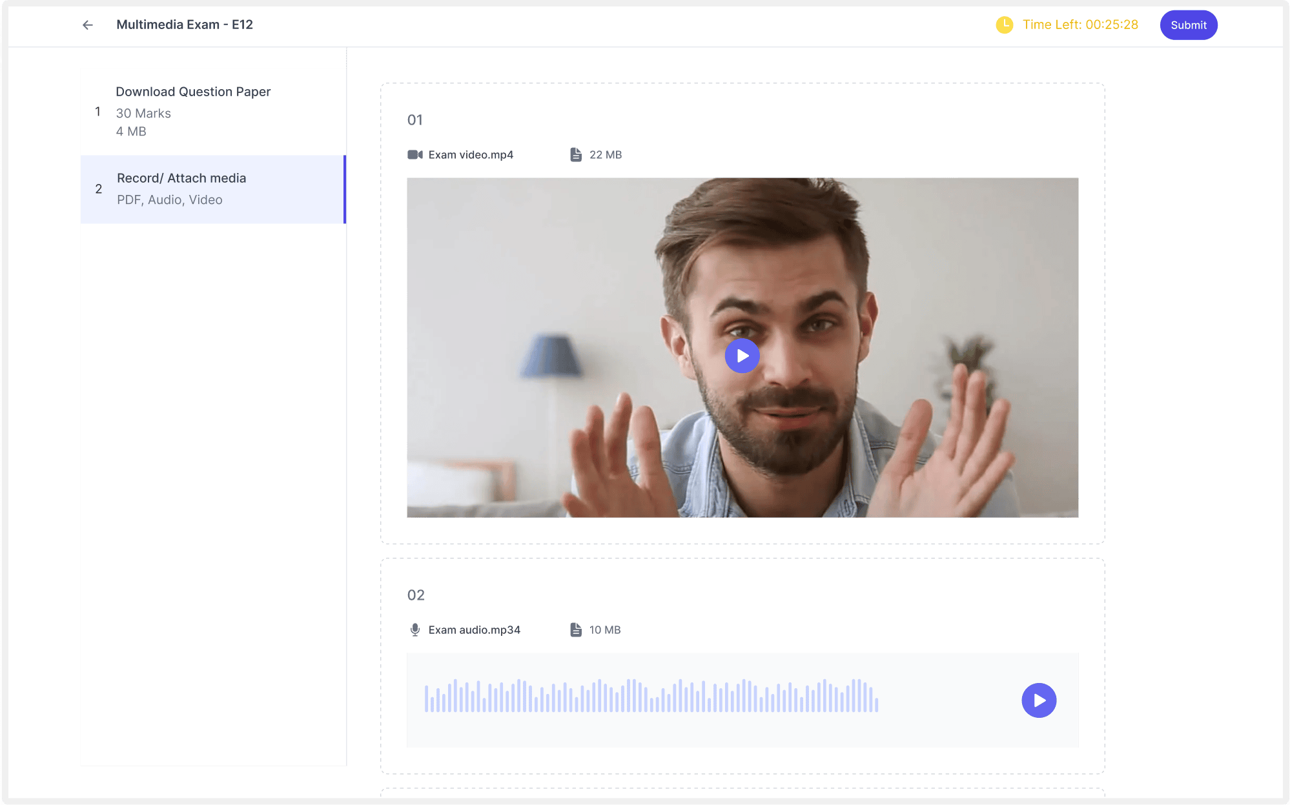Click the microphone icon beside Exam audio
1290x805 pixels.
point(415,630)
